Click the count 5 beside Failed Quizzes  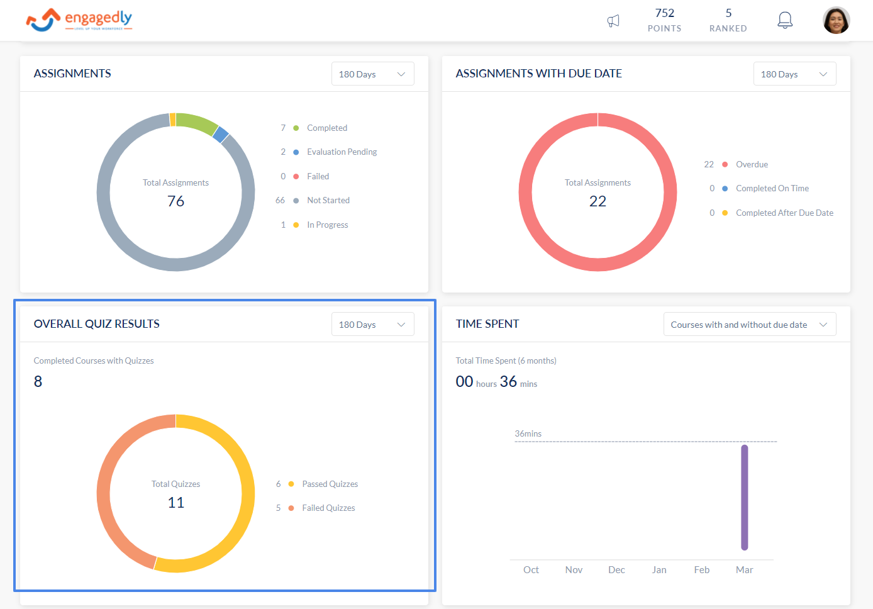pos(278,508)
